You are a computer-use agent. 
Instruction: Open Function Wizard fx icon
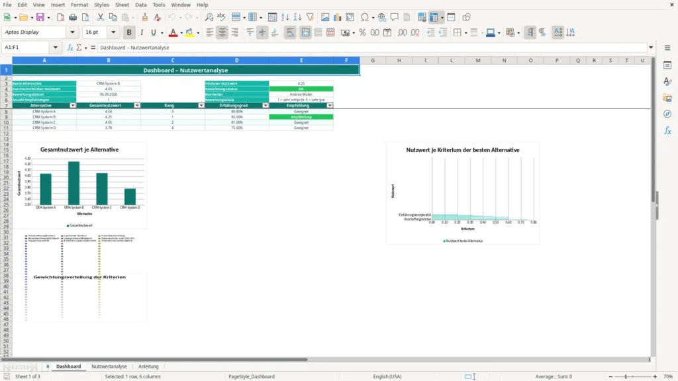tap(70, 48)
